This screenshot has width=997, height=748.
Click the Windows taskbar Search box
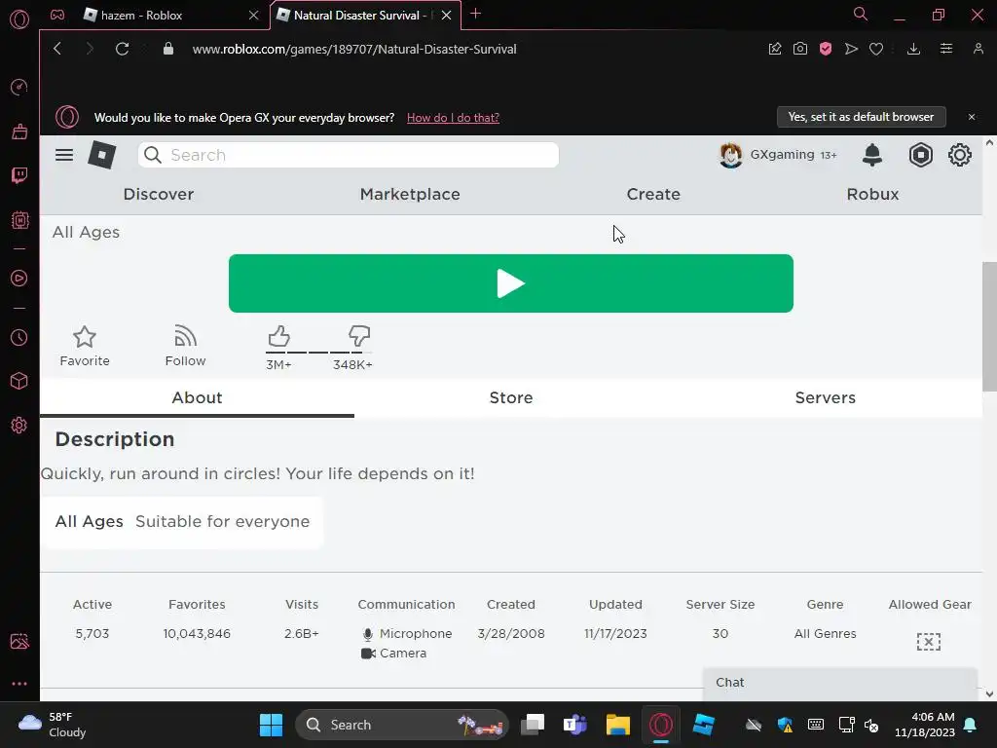402,725
